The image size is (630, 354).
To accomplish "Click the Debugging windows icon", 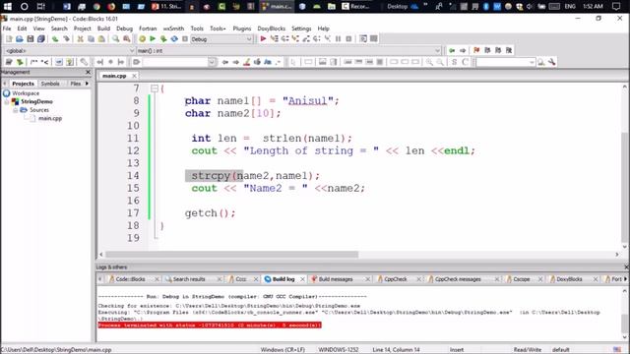I will tap(363, 39).
